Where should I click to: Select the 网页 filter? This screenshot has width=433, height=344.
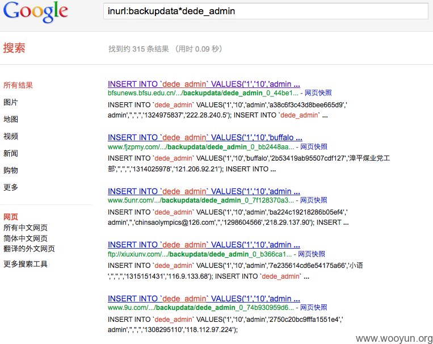pos(10,217)
